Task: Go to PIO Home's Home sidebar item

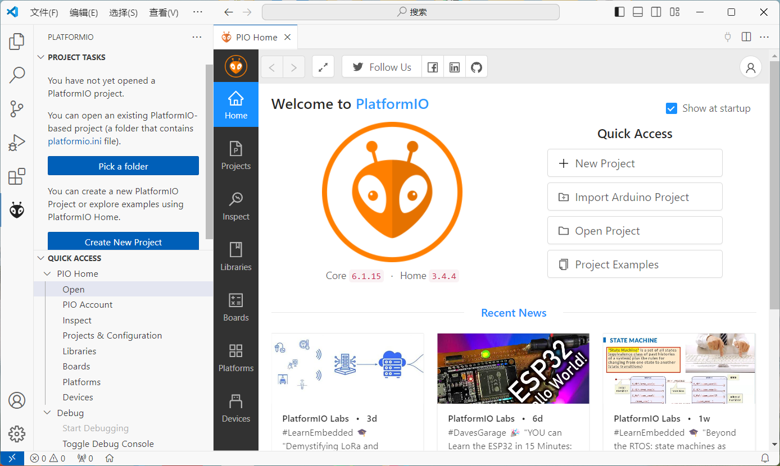Action: point(236,104)
